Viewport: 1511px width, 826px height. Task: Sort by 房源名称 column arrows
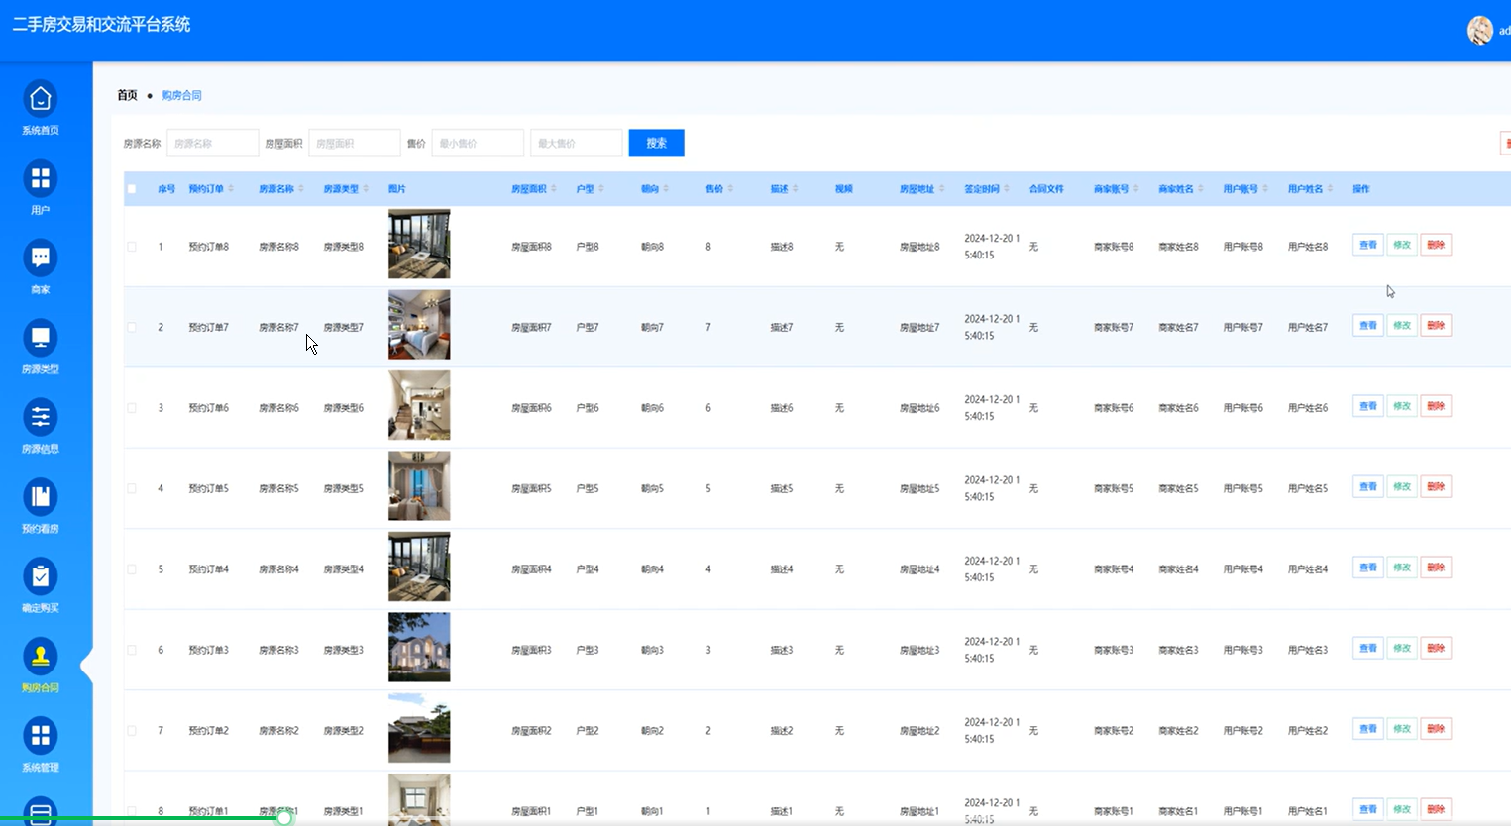click(301, 189)
